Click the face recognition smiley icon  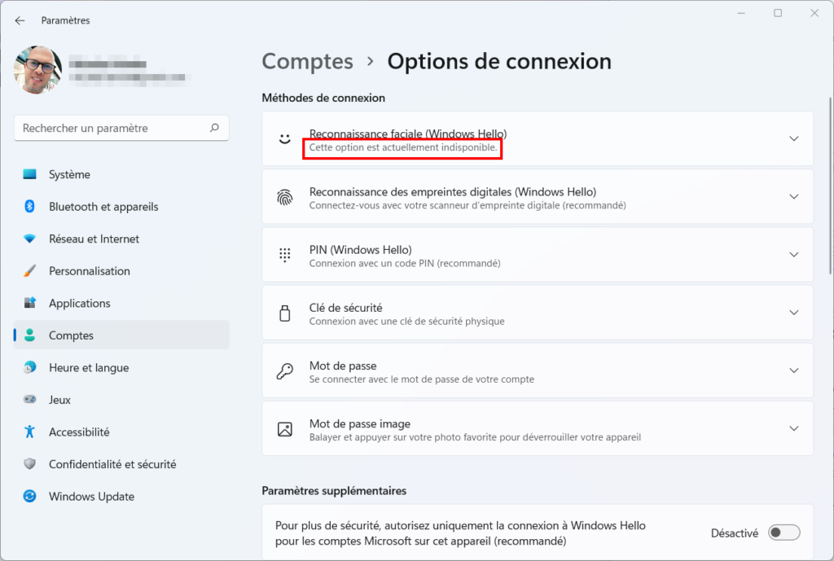[x=285, y=138]
